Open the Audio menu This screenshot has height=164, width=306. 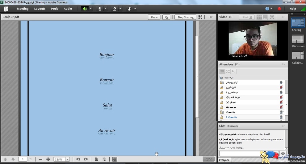click(x=68, y=9)
